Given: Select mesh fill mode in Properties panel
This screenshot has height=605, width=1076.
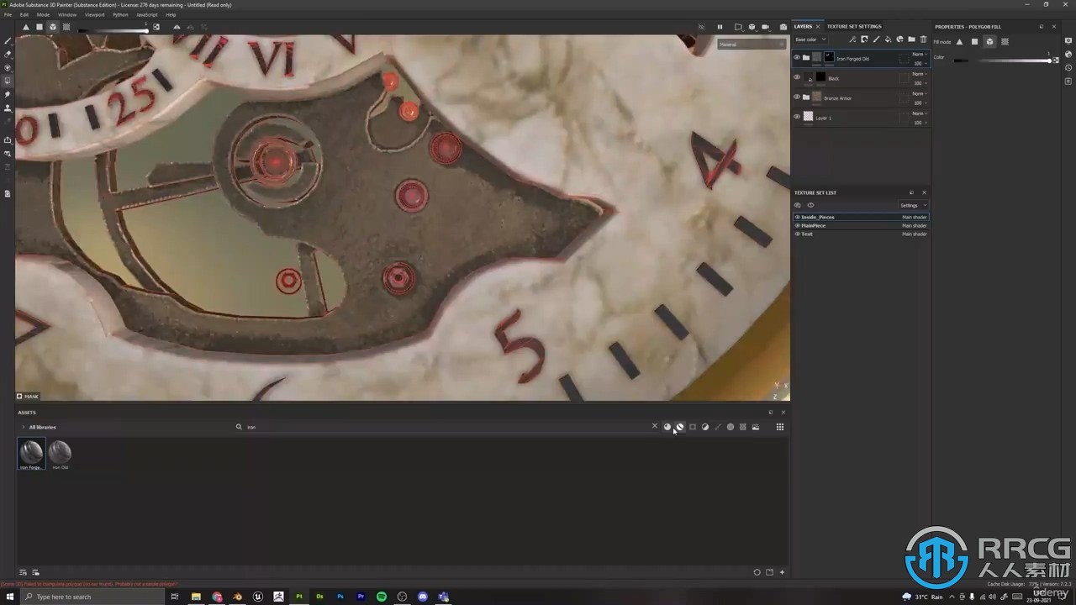Looking at the screenshot, I should point(989,41).
